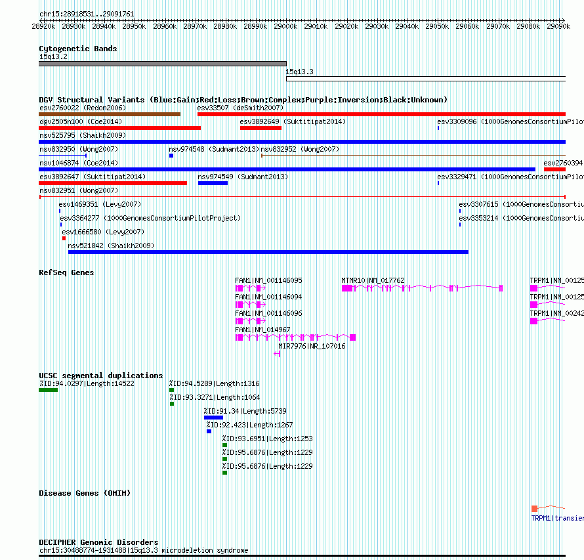Image resolution: width=584 pixels, height=560 pixels.
Task: Open FAN1|NM_001146094 gene glyph
Action: pos(251,305)
